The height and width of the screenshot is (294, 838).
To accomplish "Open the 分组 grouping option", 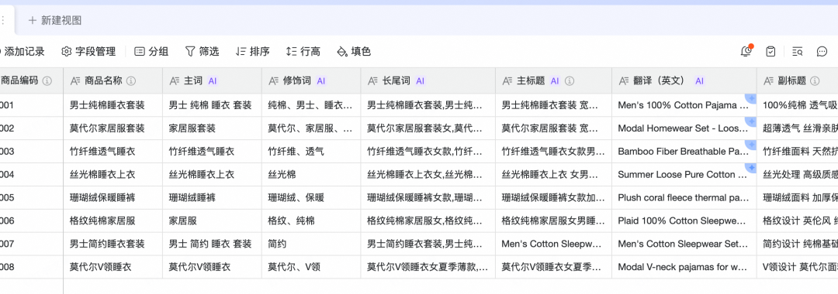I will click(x=151, y=52).
